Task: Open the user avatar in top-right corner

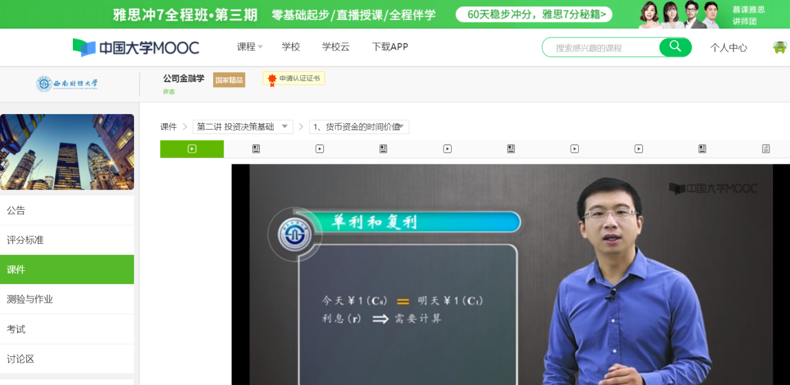Action: (779, 47)
